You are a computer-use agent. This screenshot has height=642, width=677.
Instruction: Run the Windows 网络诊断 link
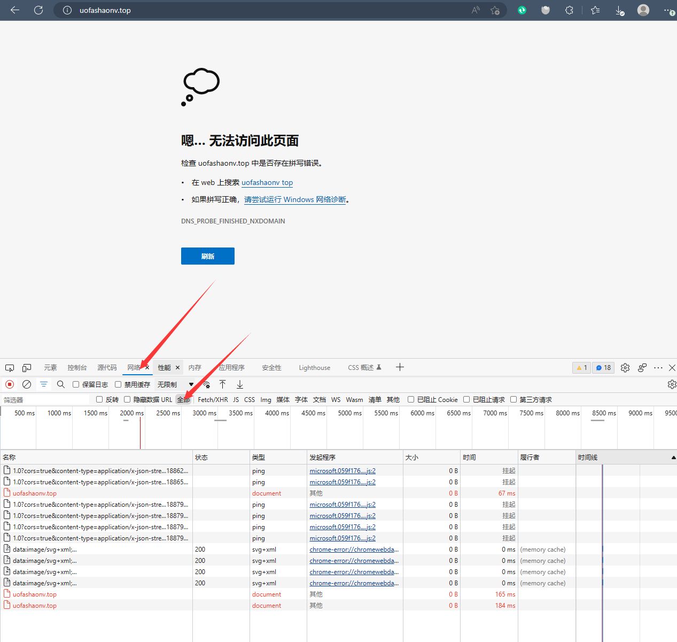pos(295,199)
